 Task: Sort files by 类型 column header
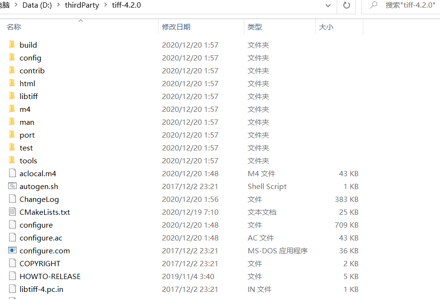pos(255,27)
